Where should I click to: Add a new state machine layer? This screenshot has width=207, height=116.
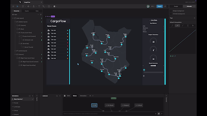pos(93,96)
